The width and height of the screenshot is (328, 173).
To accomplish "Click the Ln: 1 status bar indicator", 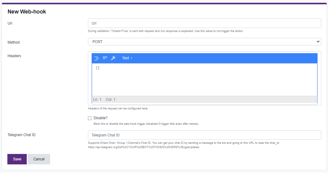I will 97,100.
